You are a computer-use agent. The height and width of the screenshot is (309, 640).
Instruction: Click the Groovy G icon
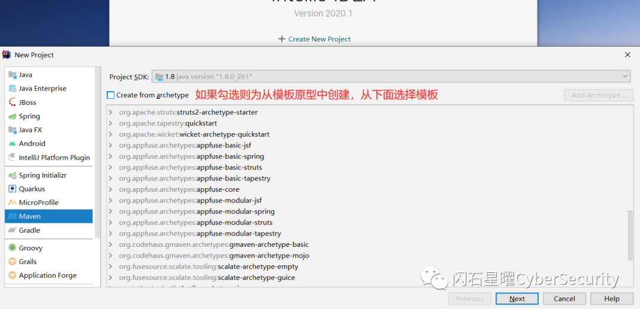pos(12,248)
